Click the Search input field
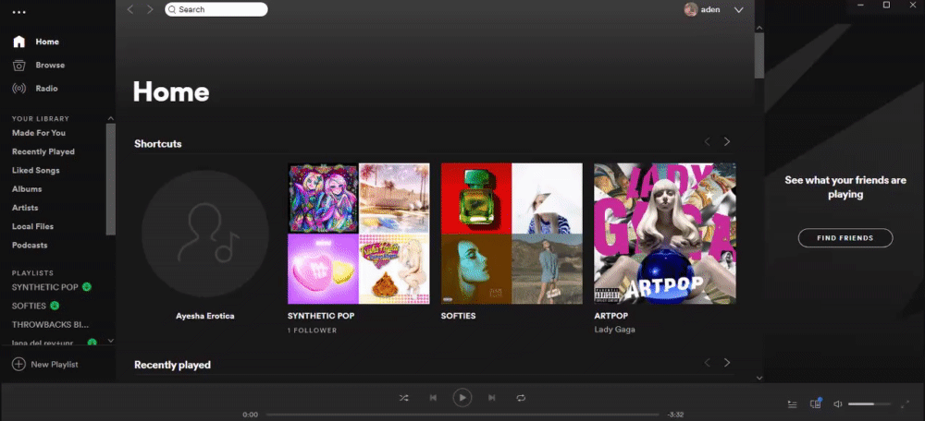The image size is (925, 421). [216, 9]
